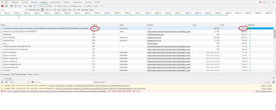The width and height of the screenshot is (276, 110).
Task: Open network search magnifier icon
Action: coord(20,6)
